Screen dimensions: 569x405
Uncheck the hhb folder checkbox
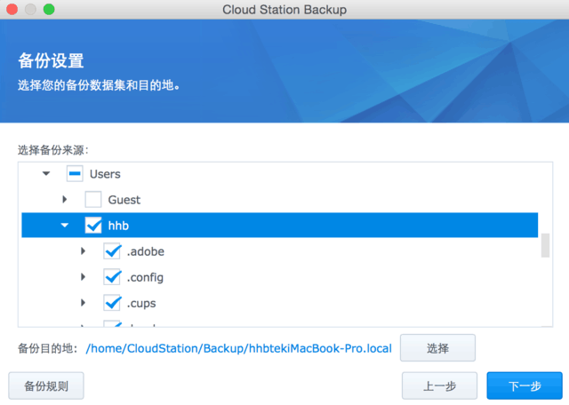[x=93, y=226]
